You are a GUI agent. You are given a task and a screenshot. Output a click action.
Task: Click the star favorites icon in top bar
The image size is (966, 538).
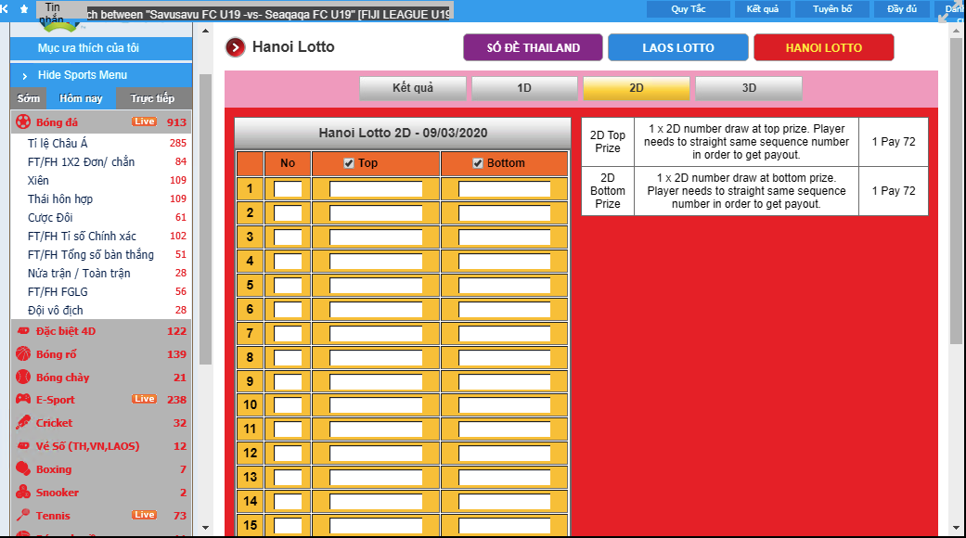tap(24, 8)
